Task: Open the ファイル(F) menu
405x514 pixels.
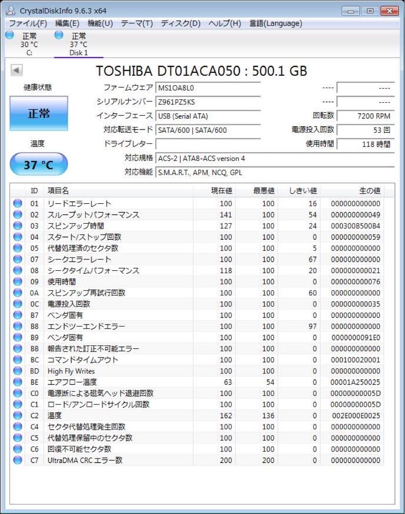Action: click(x=28, y=23)
